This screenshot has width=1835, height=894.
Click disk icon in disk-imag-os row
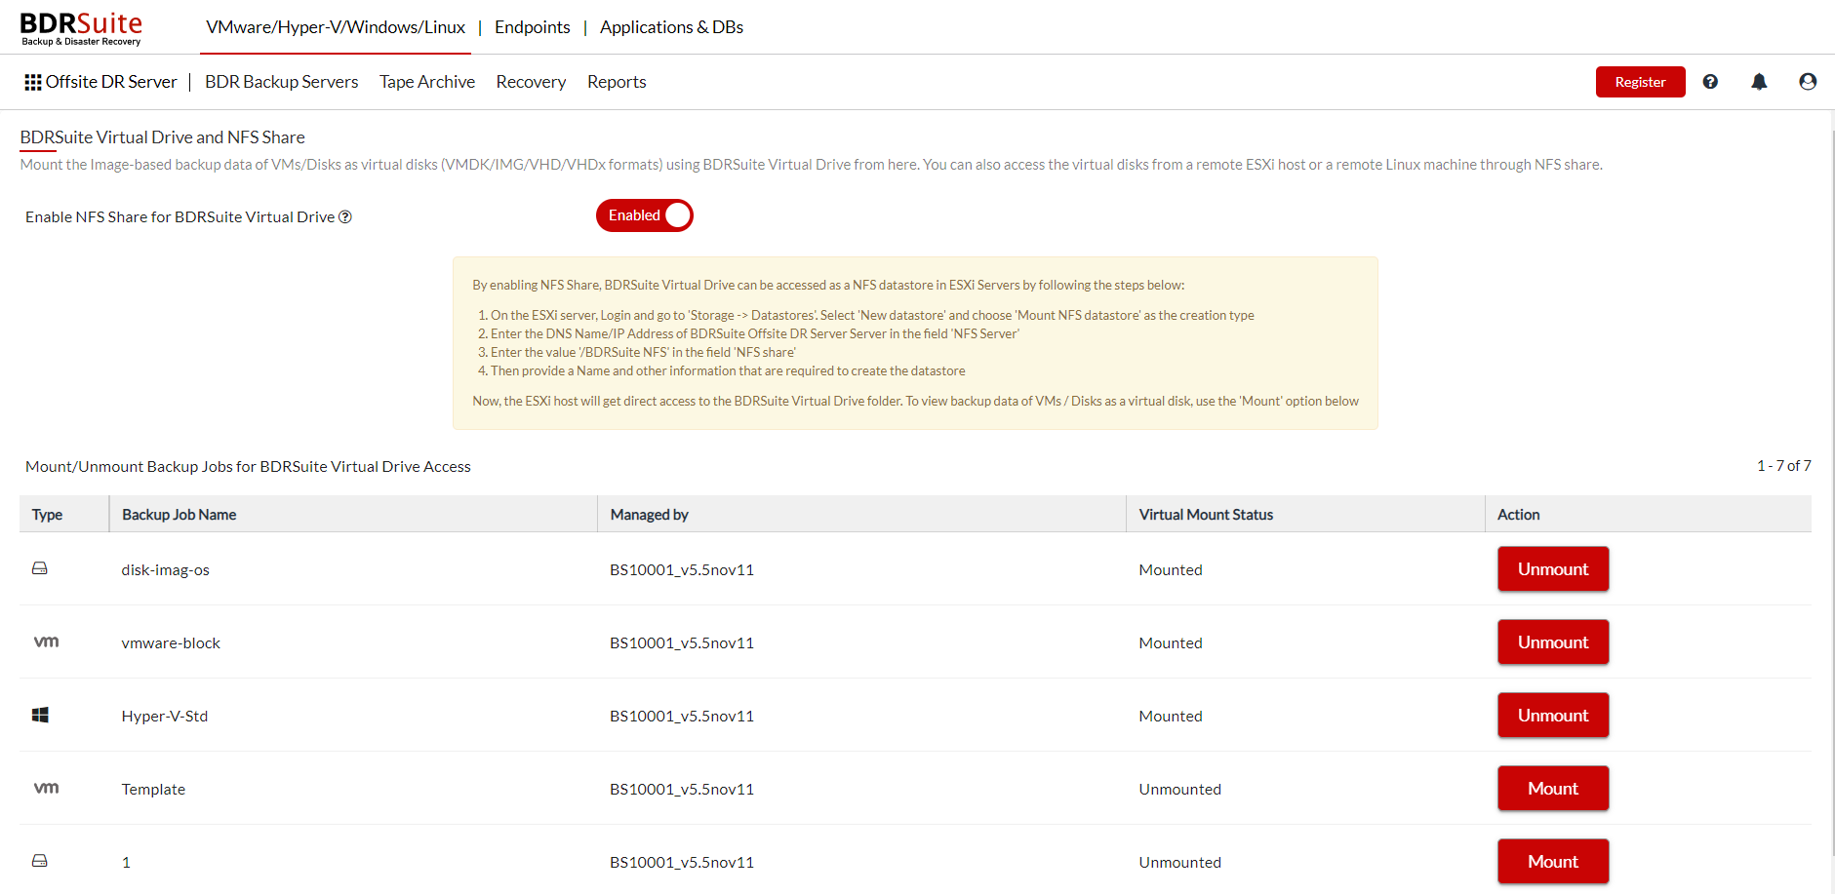pyautogui.click(x=40, y=568)
